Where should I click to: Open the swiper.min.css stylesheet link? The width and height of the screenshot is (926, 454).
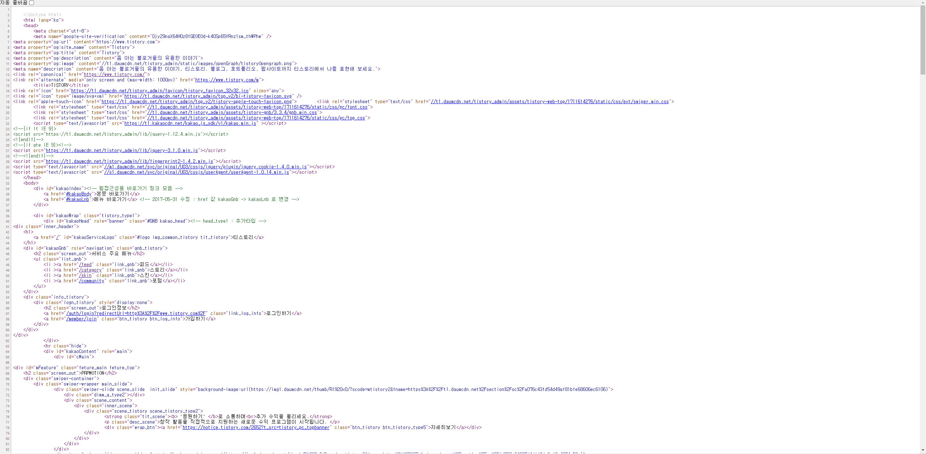(x=549, y=102)
